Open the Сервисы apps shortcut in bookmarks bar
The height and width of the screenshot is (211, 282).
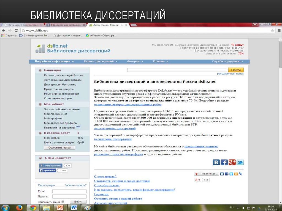click(9, 35)
